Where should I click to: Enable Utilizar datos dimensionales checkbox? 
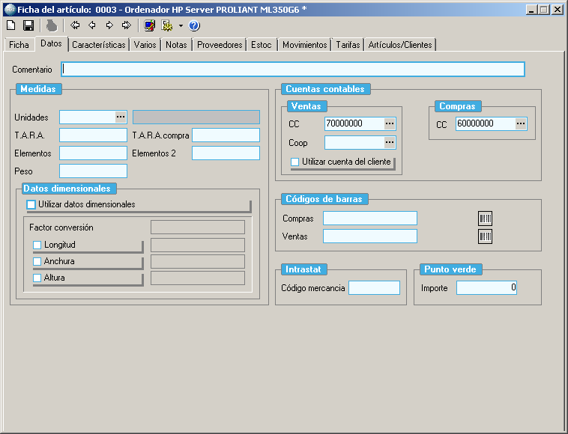pyautogui.click(x=31, y=205)
